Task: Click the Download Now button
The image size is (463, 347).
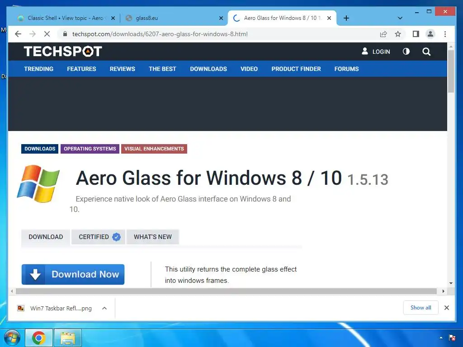Action: (x=73, y=274)
